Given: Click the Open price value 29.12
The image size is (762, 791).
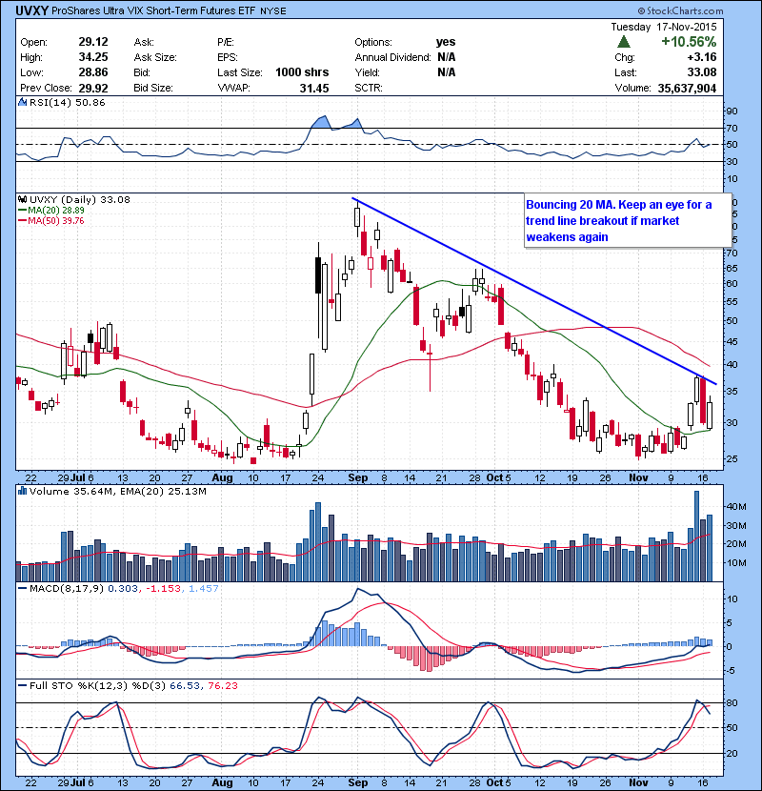Looking at the screenshot, I should tap(93, 42).
